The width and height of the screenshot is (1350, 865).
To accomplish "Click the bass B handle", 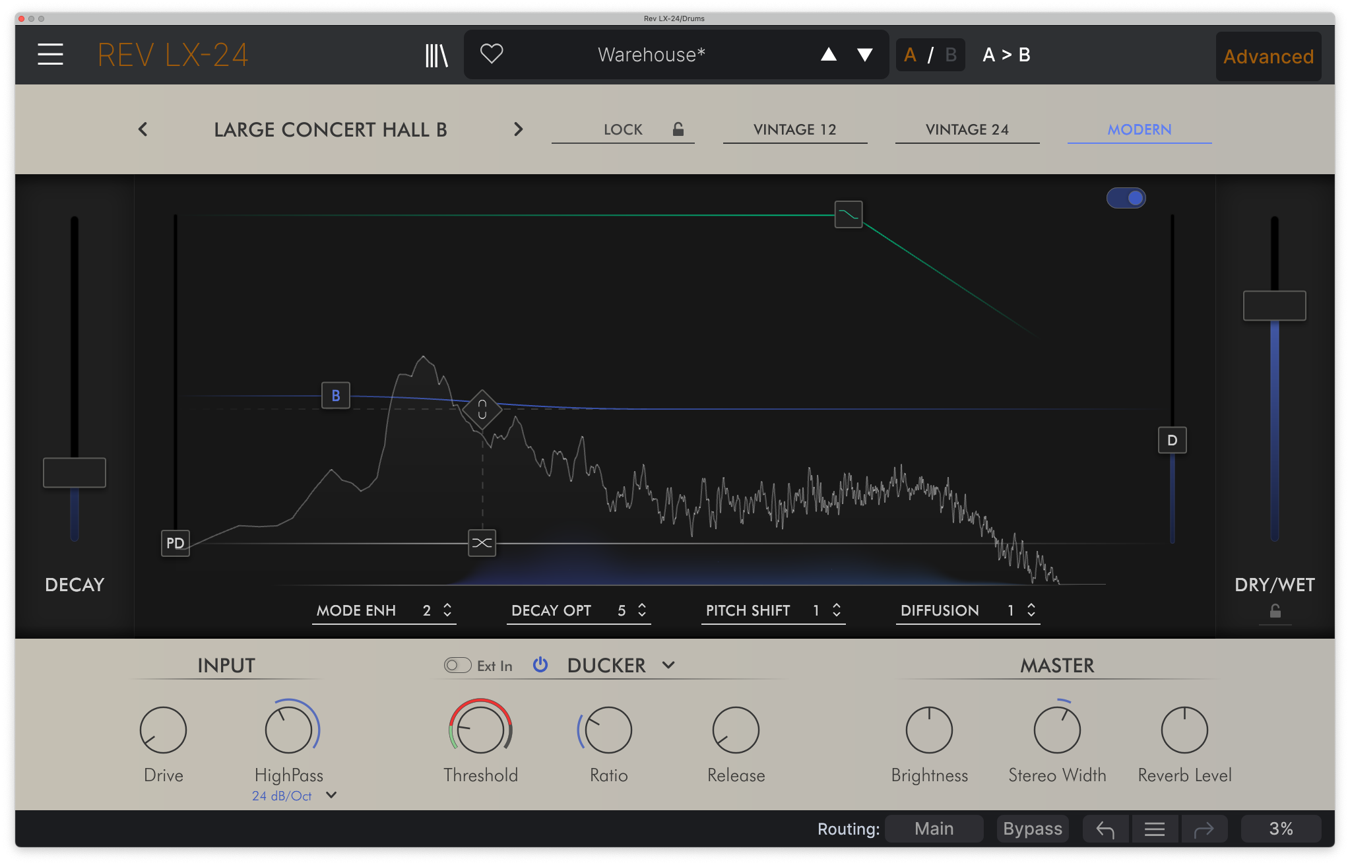I will (x=336, y=395).
